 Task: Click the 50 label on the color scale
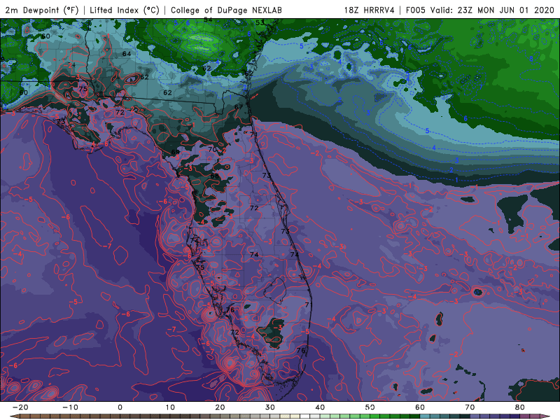[370, 407]
